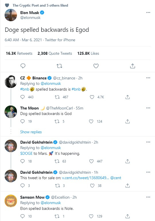Like the main Elon Musk tweet
155x221 pixels.
tap(96, 66)
